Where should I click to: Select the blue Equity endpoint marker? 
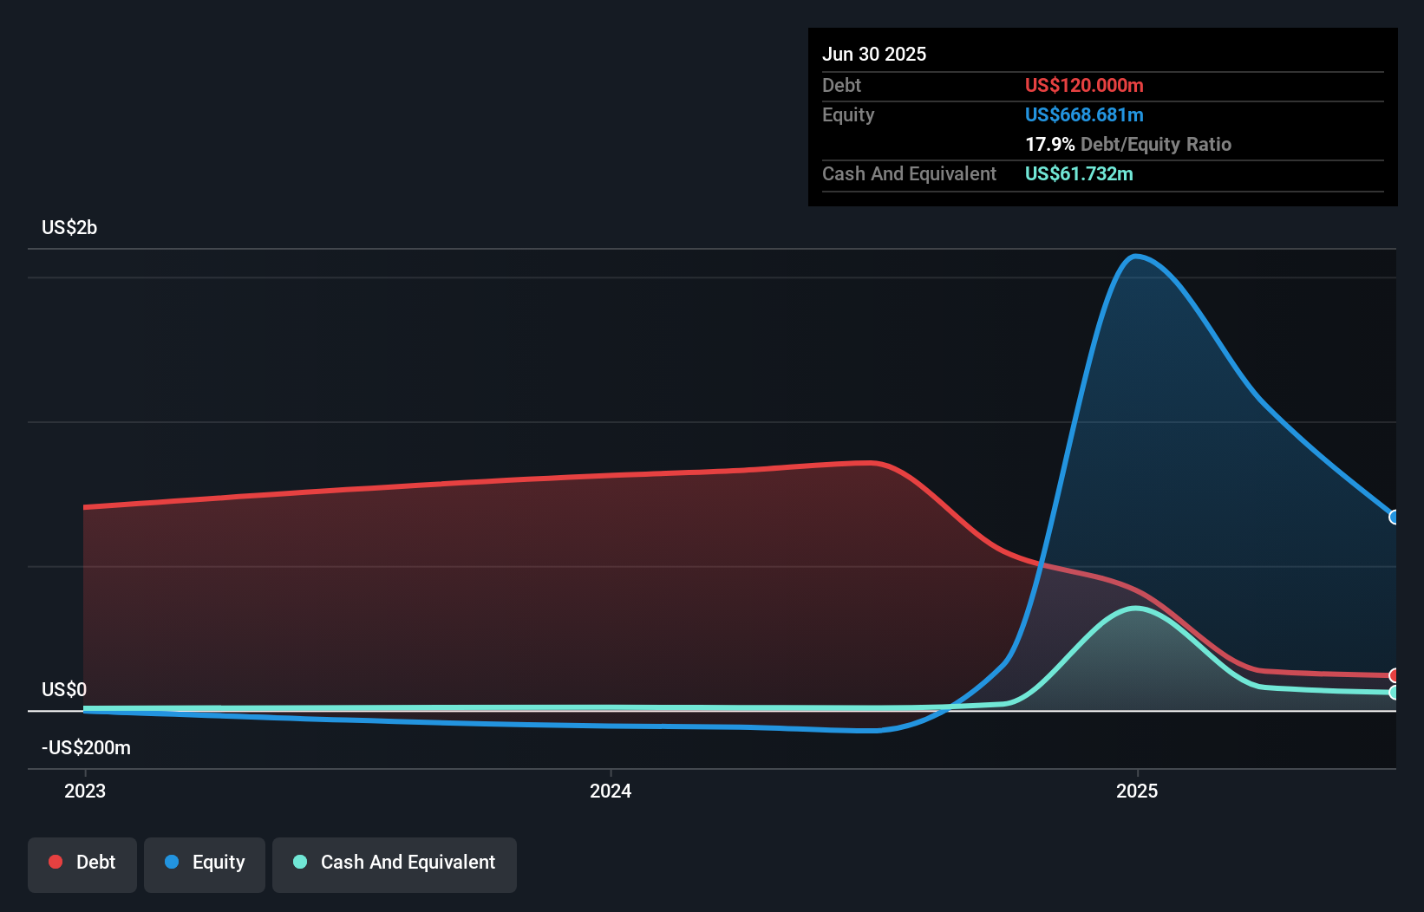click(1395, 516)
